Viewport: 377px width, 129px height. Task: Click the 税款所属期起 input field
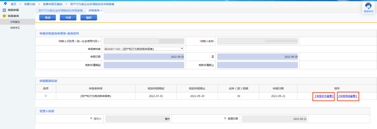click(144, 65)
